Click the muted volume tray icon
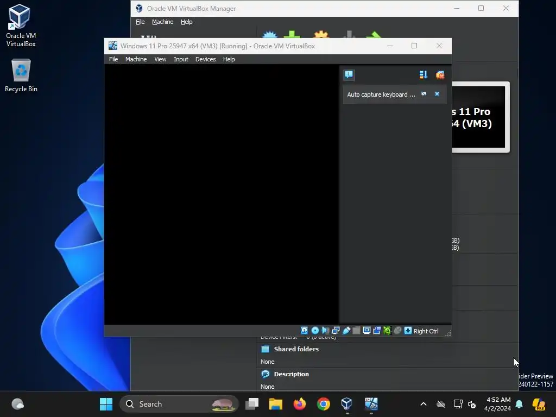This screenshot has width=556, height=417. pyautogui.click(x=472, y=404)
